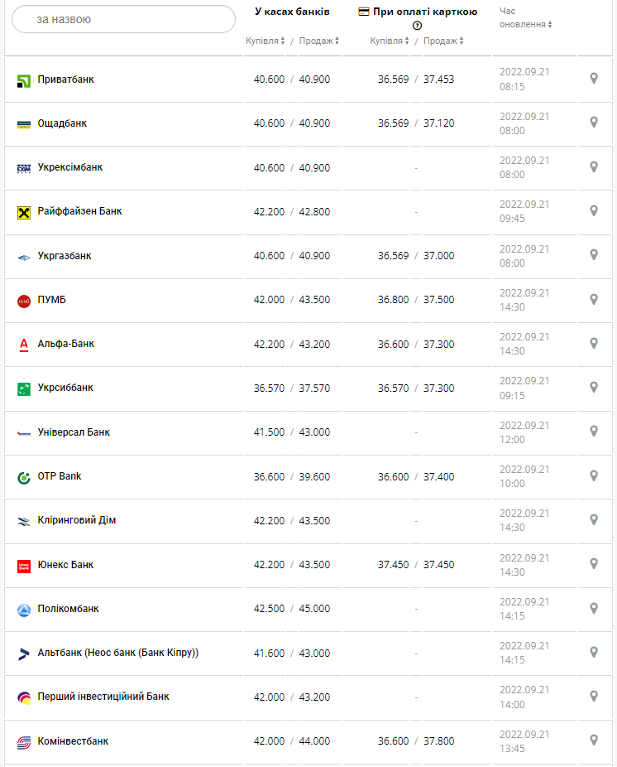Show the Альфа-Банк location pin
Image resolution: width=617 pixels, height=767 pixels.
(x=593, y=343)
